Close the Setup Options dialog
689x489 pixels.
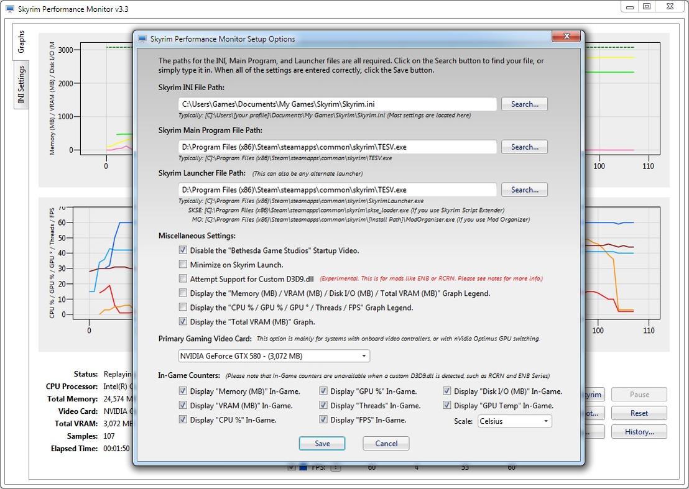tap(566, 36)
